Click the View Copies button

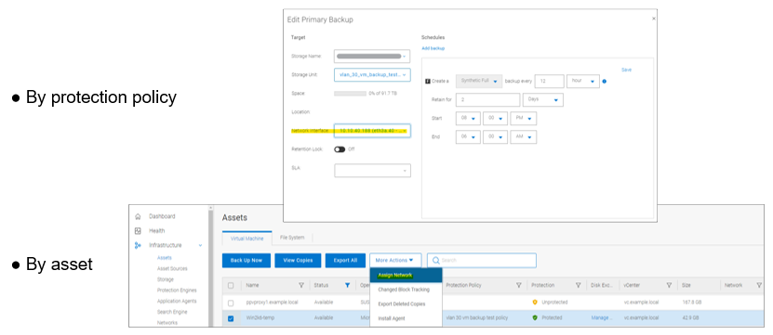click(x=298, y=260)
